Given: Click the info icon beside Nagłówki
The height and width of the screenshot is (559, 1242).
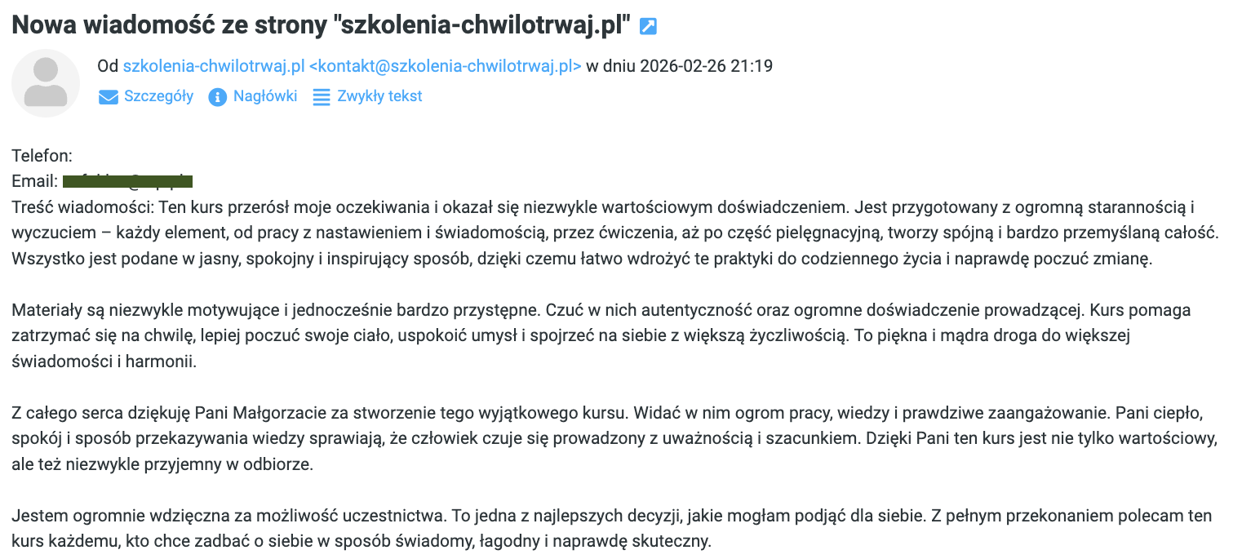Looking at the screenshot, I should [217, 97].
